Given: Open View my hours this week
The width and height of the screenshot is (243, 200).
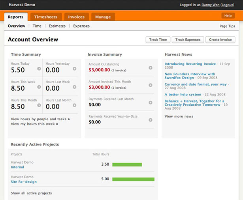Looking at the screenshot, I should (x=34, y=124).
